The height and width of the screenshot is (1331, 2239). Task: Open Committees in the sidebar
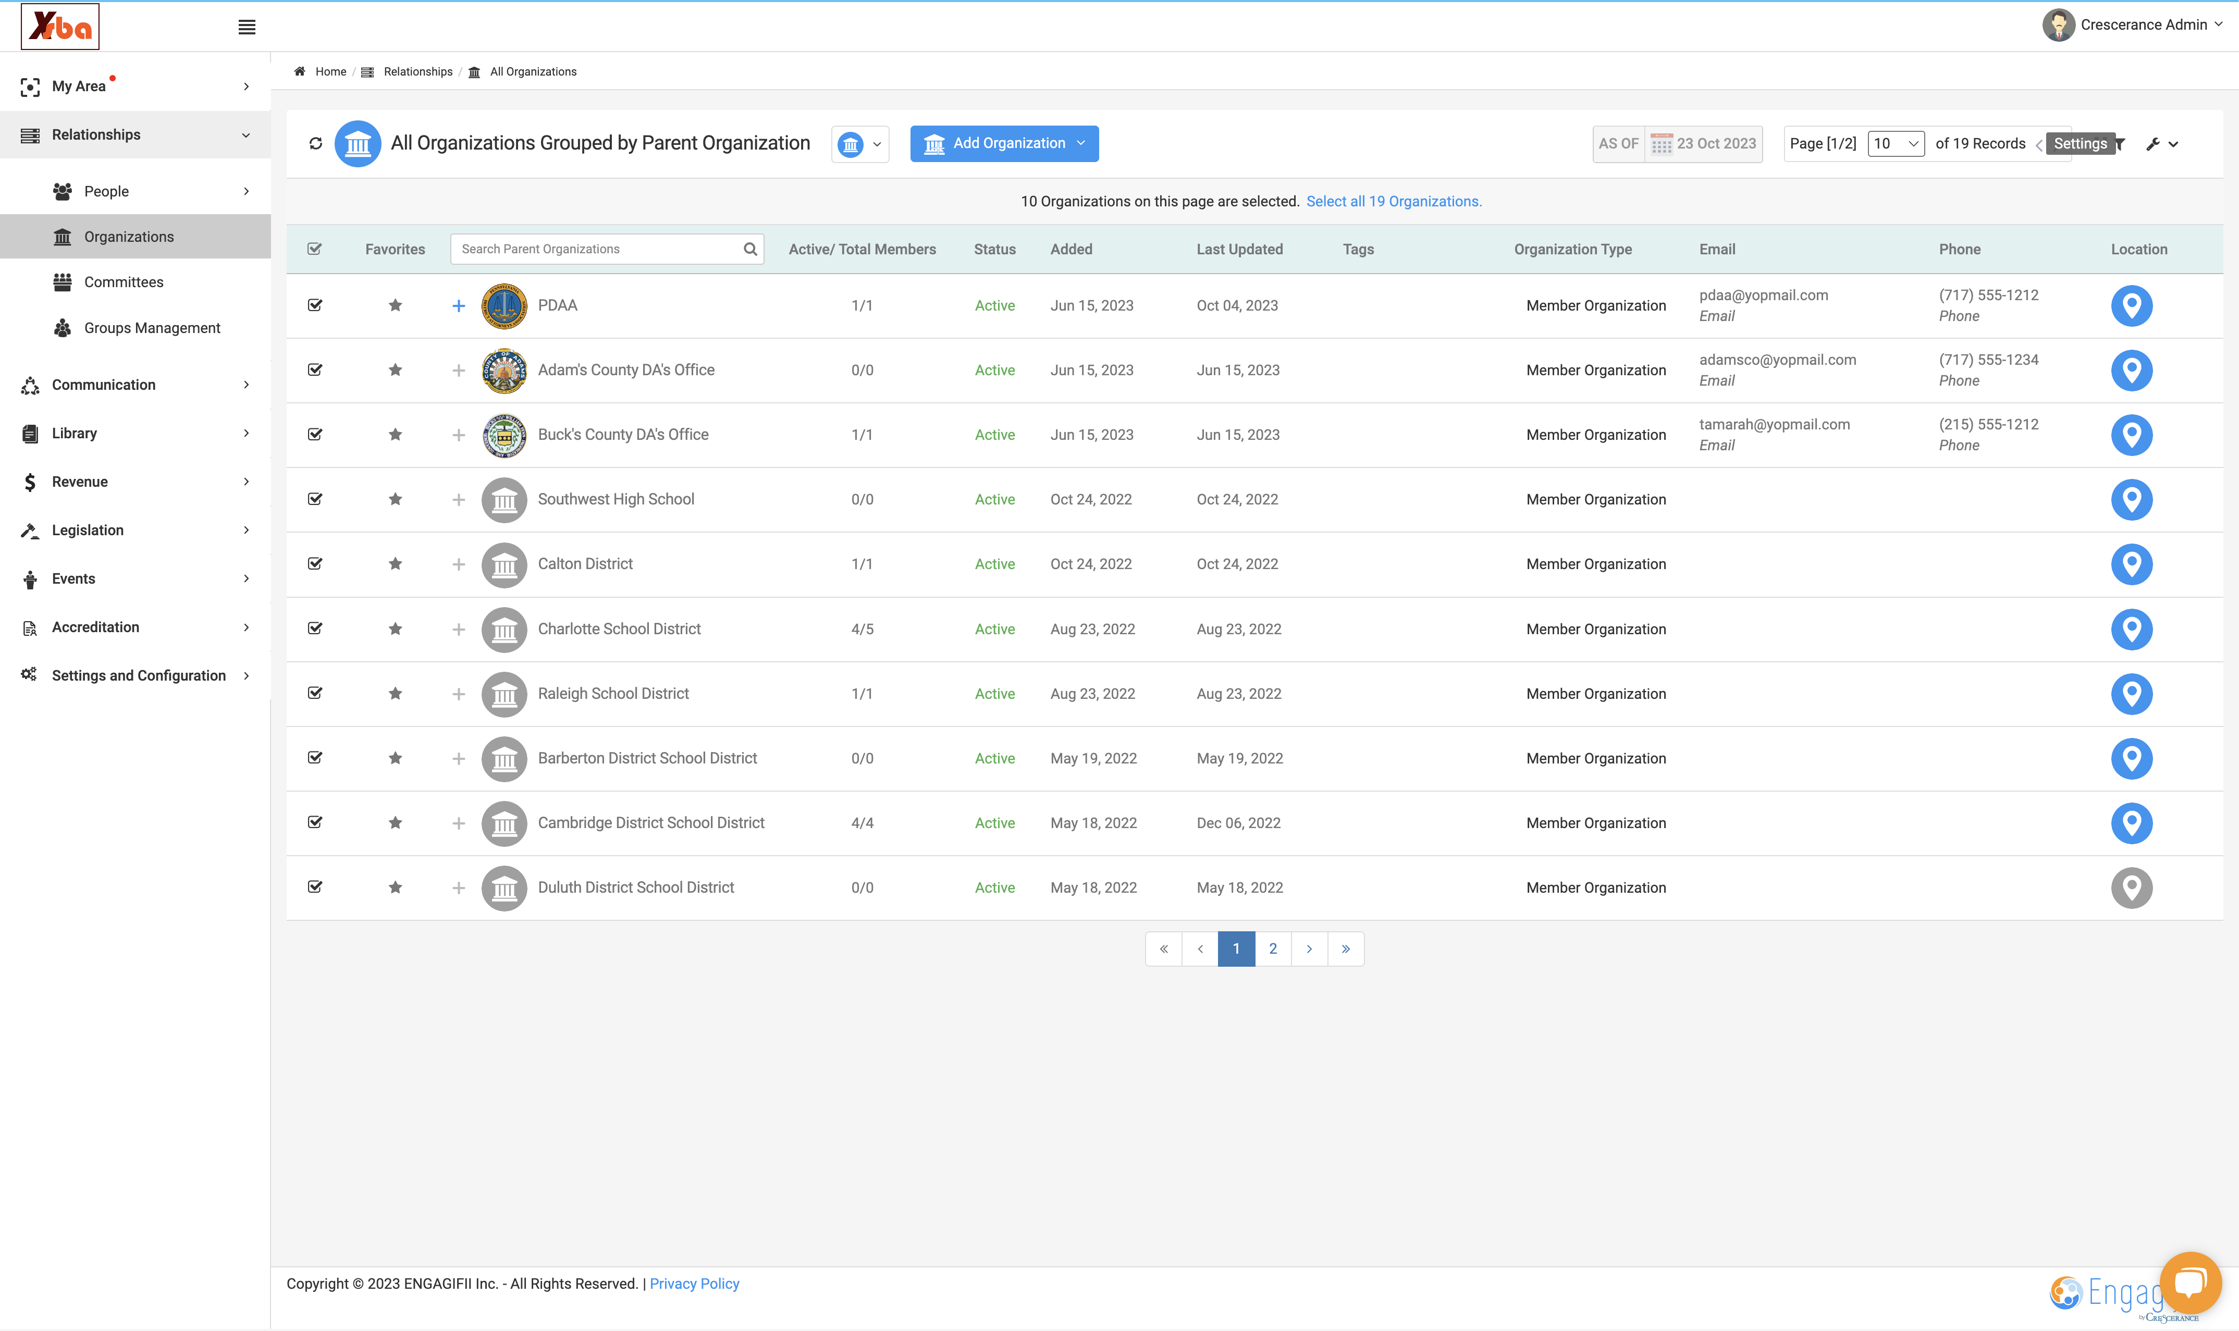[x=124, y=282]
